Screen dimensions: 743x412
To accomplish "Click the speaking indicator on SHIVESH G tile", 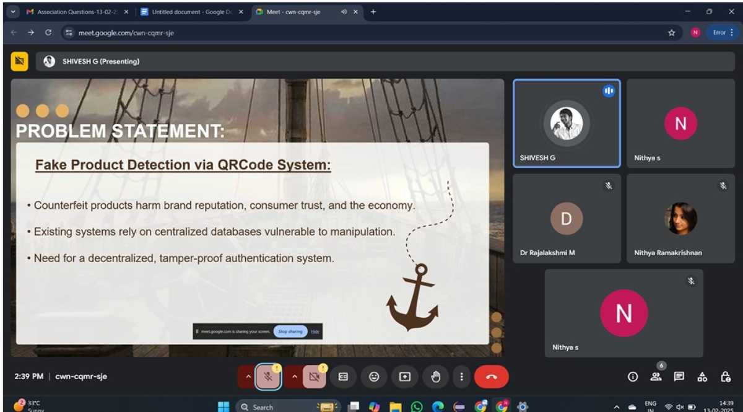I will click(x=609, y=91).
